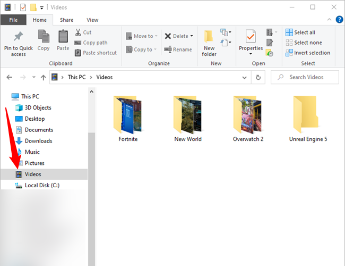
Task: Select the New World folder
Action: [x=188, y=119]
